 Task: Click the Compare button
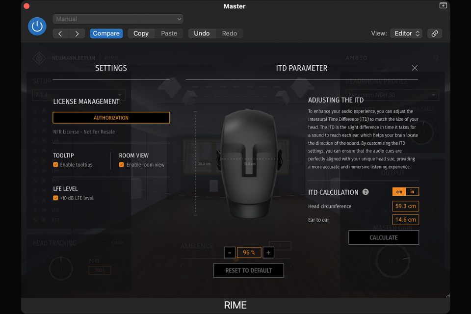pos(106,33)
